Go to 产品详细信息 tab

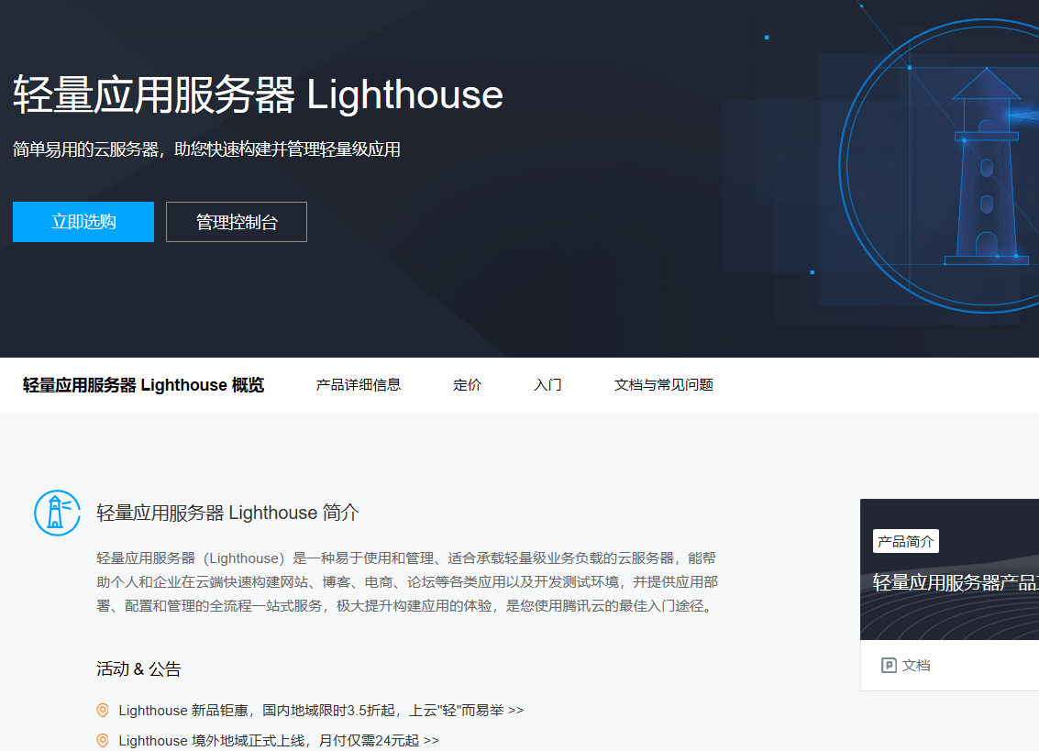click(x=359, y=385)
